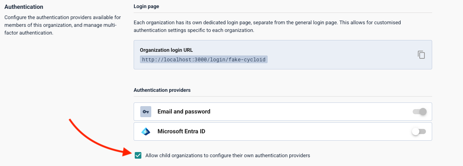Click the Authentication providers heading

[162, 90]
